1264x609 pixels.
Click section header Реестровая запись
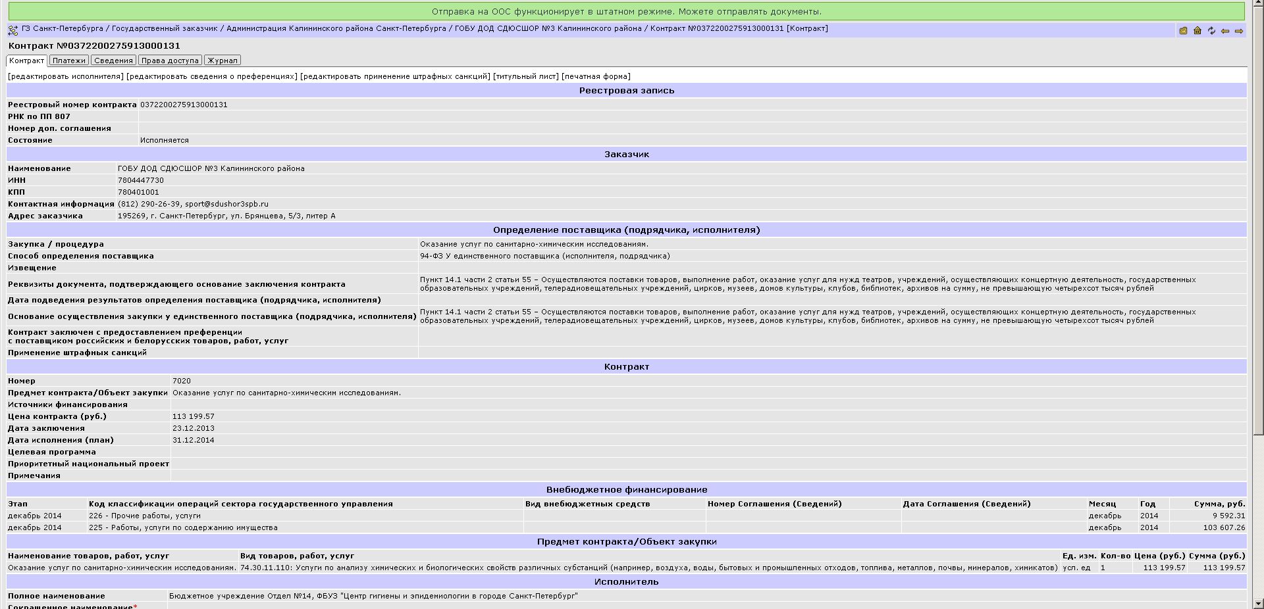pyautogui.click(x=627, y=91)
